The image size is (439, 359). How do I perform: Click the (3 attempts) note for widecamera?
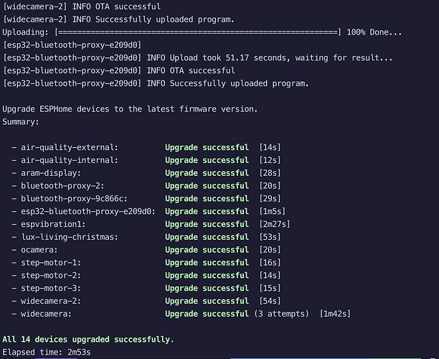[x=281, y=314]
